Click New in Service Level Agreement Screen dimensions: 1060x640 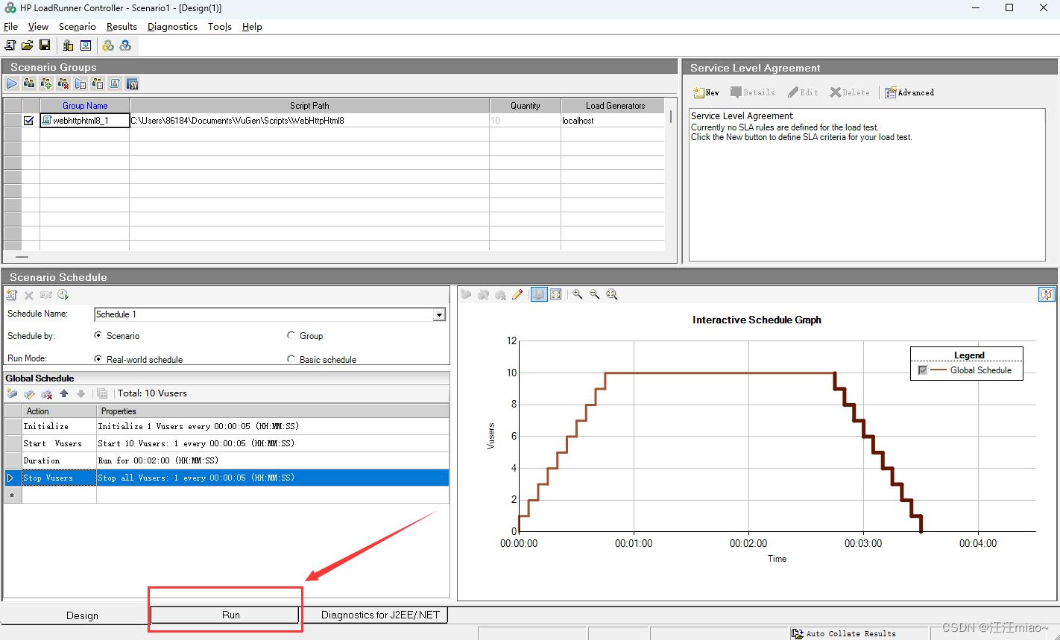[x=706, y=92]
